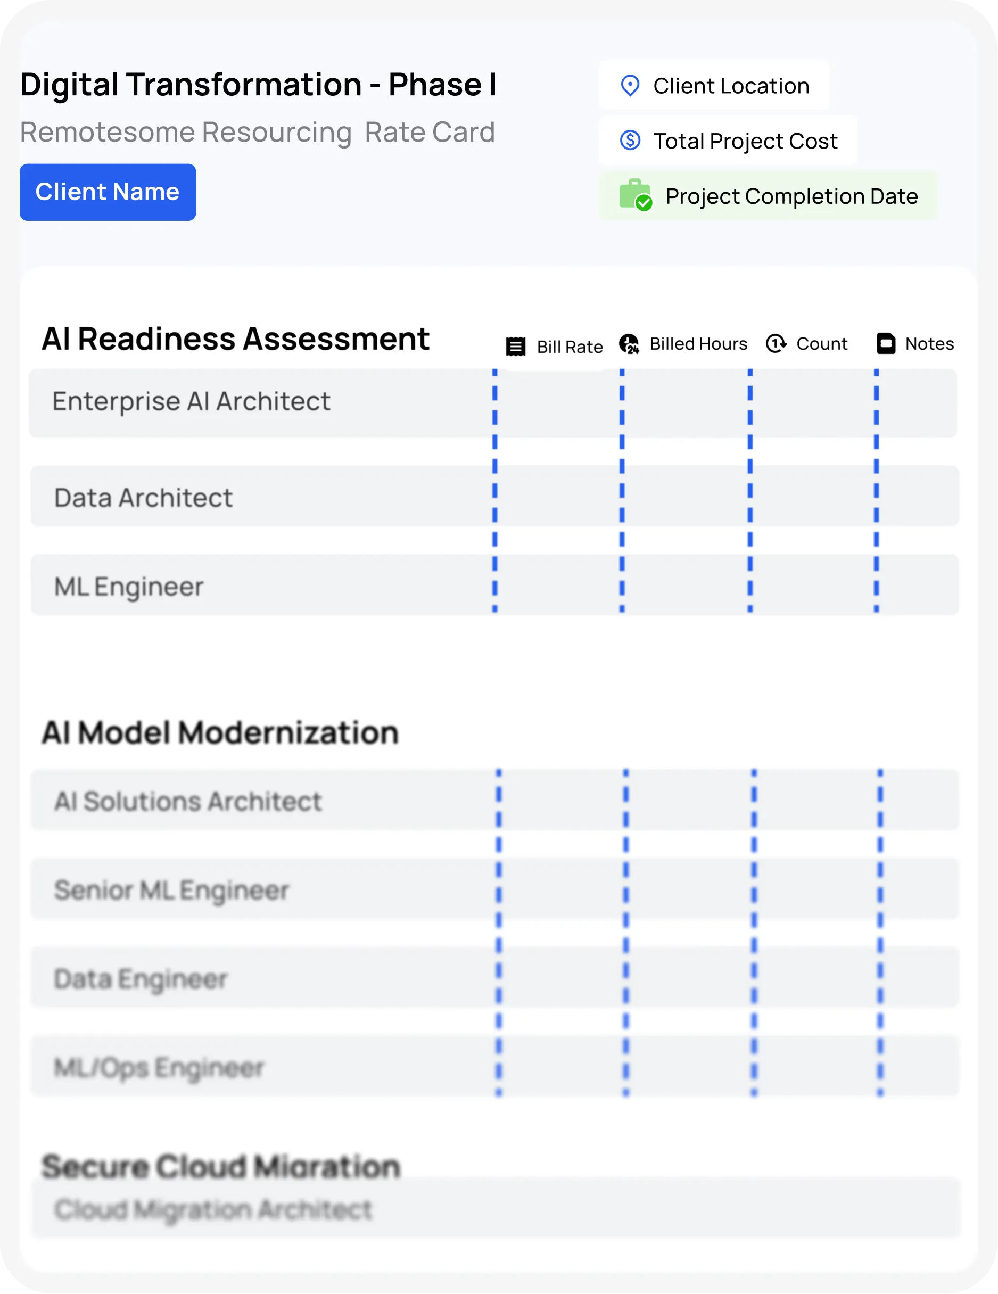Select the Billed Hours column header
Image resolution: width=998 pixels, height=1294 pixels.
point(683,344)
